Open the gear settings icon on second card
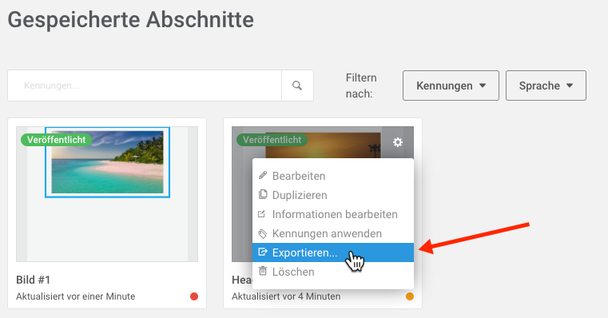Image resolution: width=608 pixels, height=318 pixels. [398, 142]
